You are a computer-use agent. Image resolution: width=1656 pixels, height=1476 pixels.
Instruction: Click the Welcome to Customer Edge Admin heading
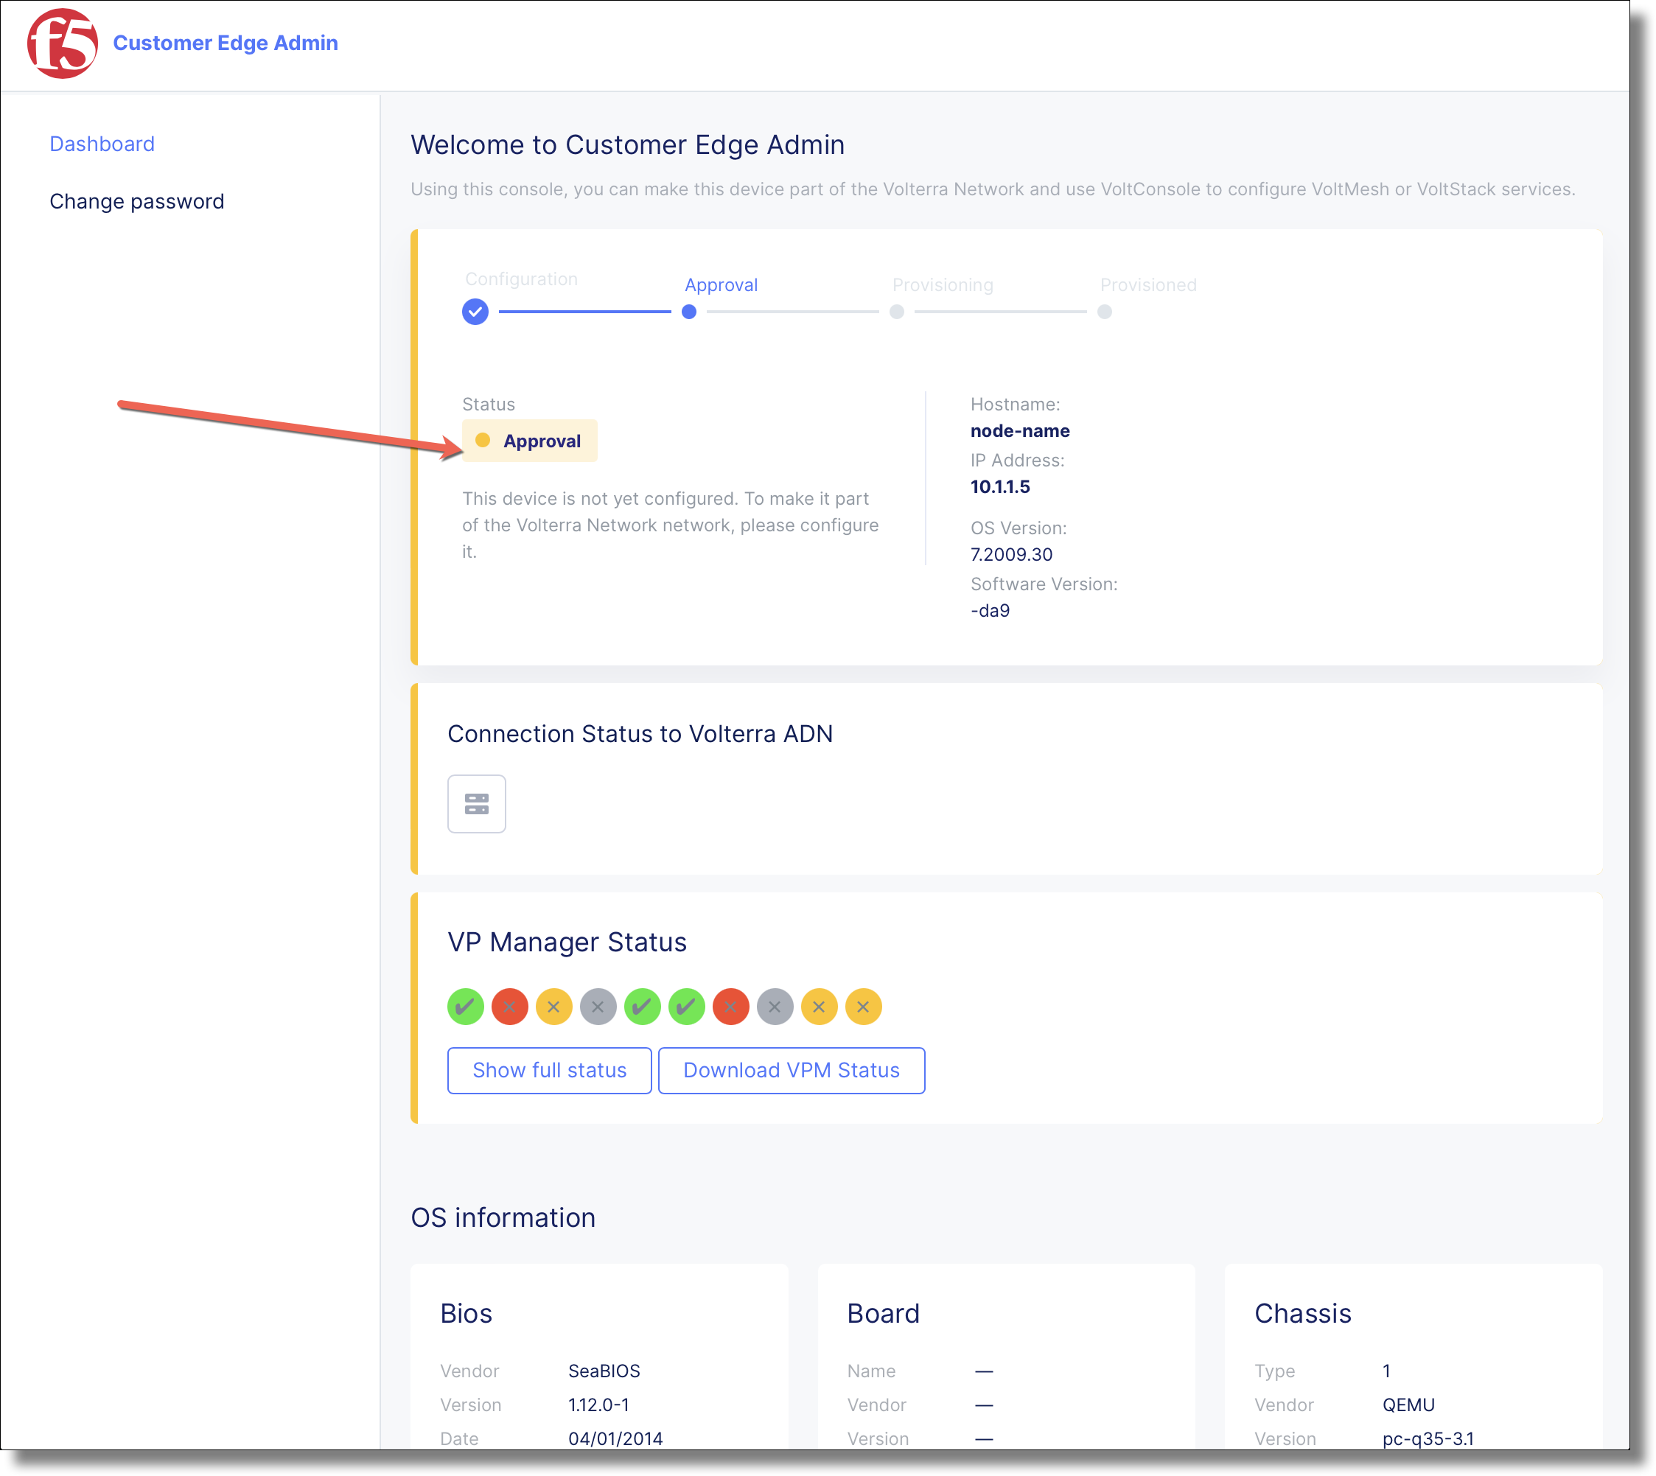(x=628, y=144)
